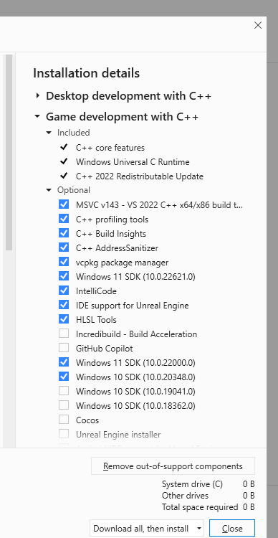Select C++ core features text
This screenshot has height=538, width=278.
110,148
